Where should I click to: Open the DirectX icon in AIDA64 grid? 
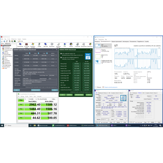point(71,44)
